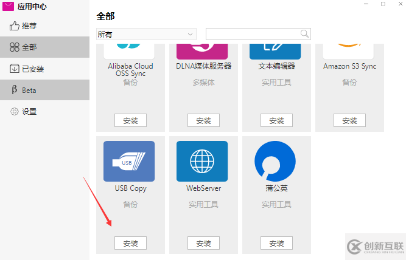406x260 pixels.
Task: Click 备份 label under Amazon S3 Sync
Action: coord(349,83)
